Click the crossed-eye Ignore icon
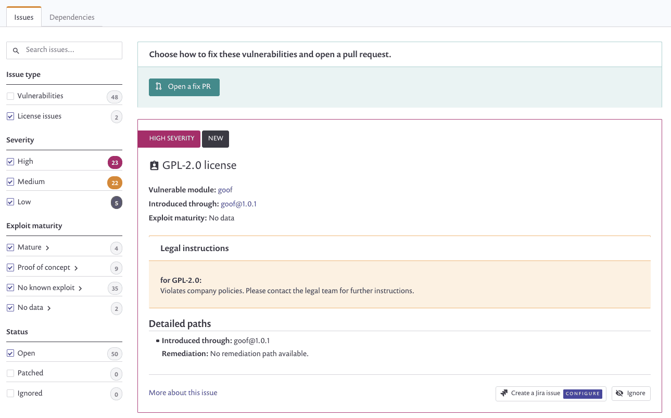Viewport: 671px width, 418px height. tap(619, 394)
